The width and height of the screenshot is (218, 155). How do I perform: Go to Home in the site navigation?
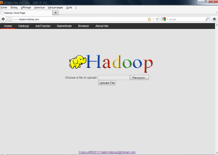coord(8,26)
